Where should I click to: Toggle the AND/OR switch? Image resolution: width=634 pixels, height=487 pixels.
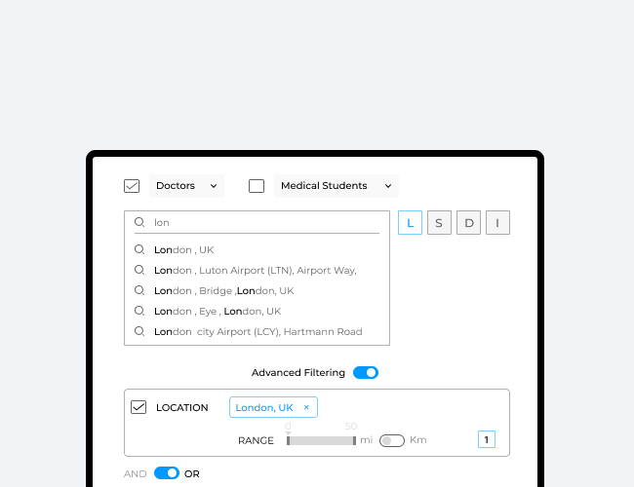(x=167, y=473)
